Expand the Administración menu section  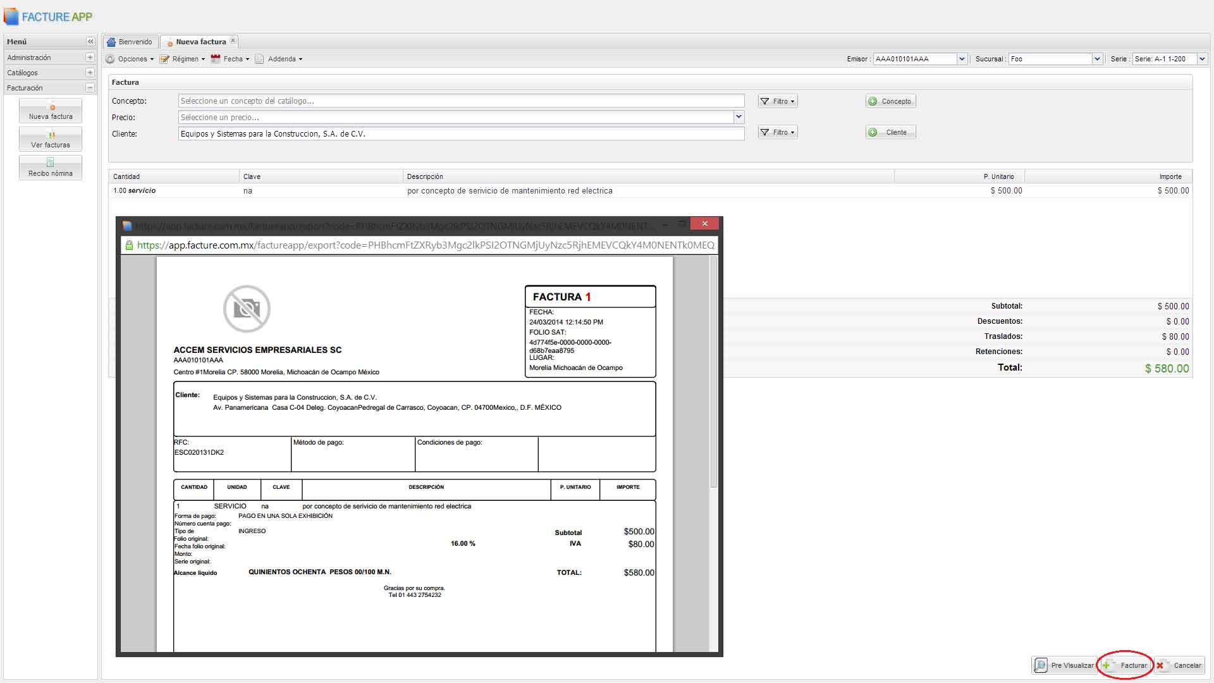tap(90, 58)
